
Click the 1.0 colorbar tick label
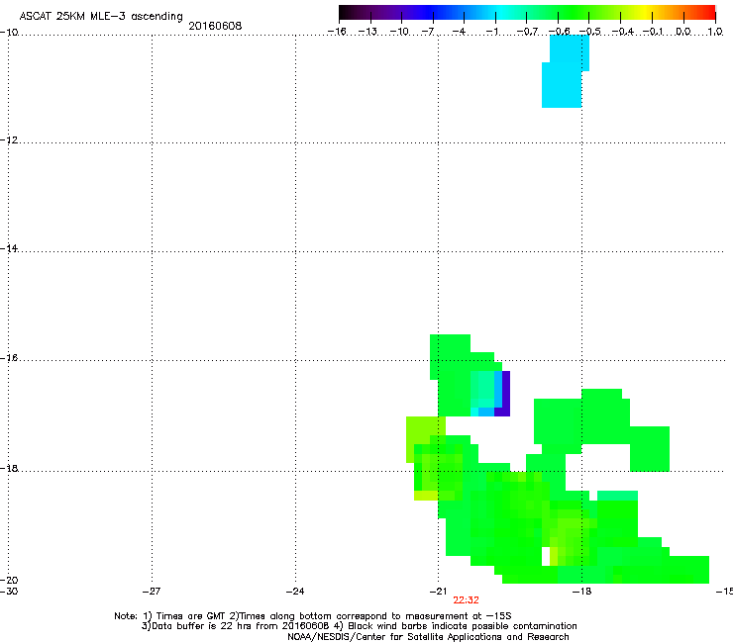point(715,32)
